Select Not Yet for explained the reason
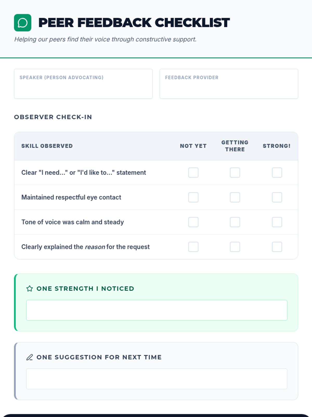312x417 pixels. (x=193, y=247)
